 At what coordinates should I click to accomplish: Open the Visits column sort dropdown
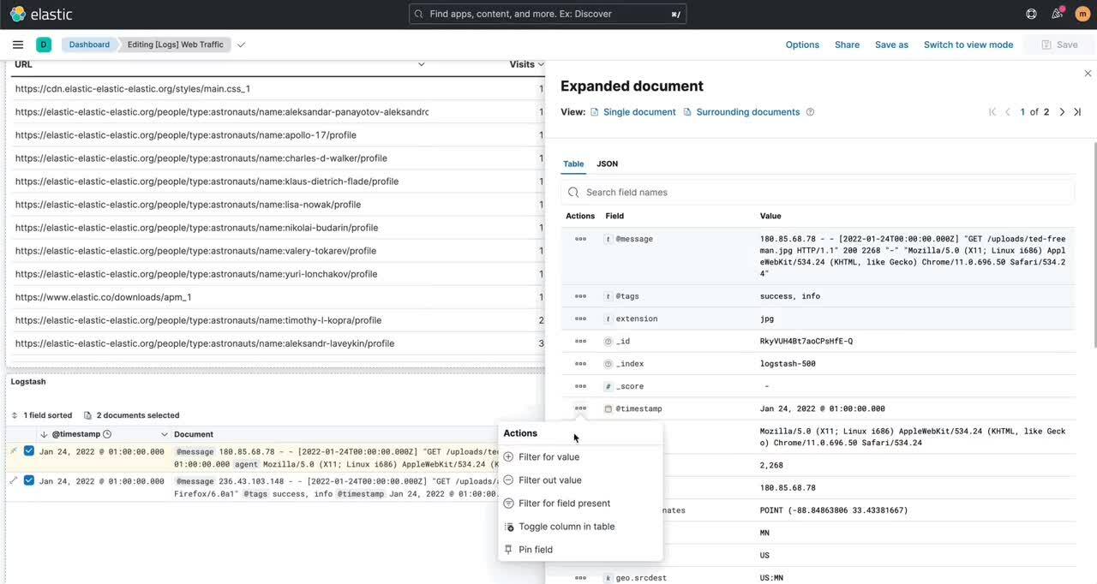tap(541, 64)
